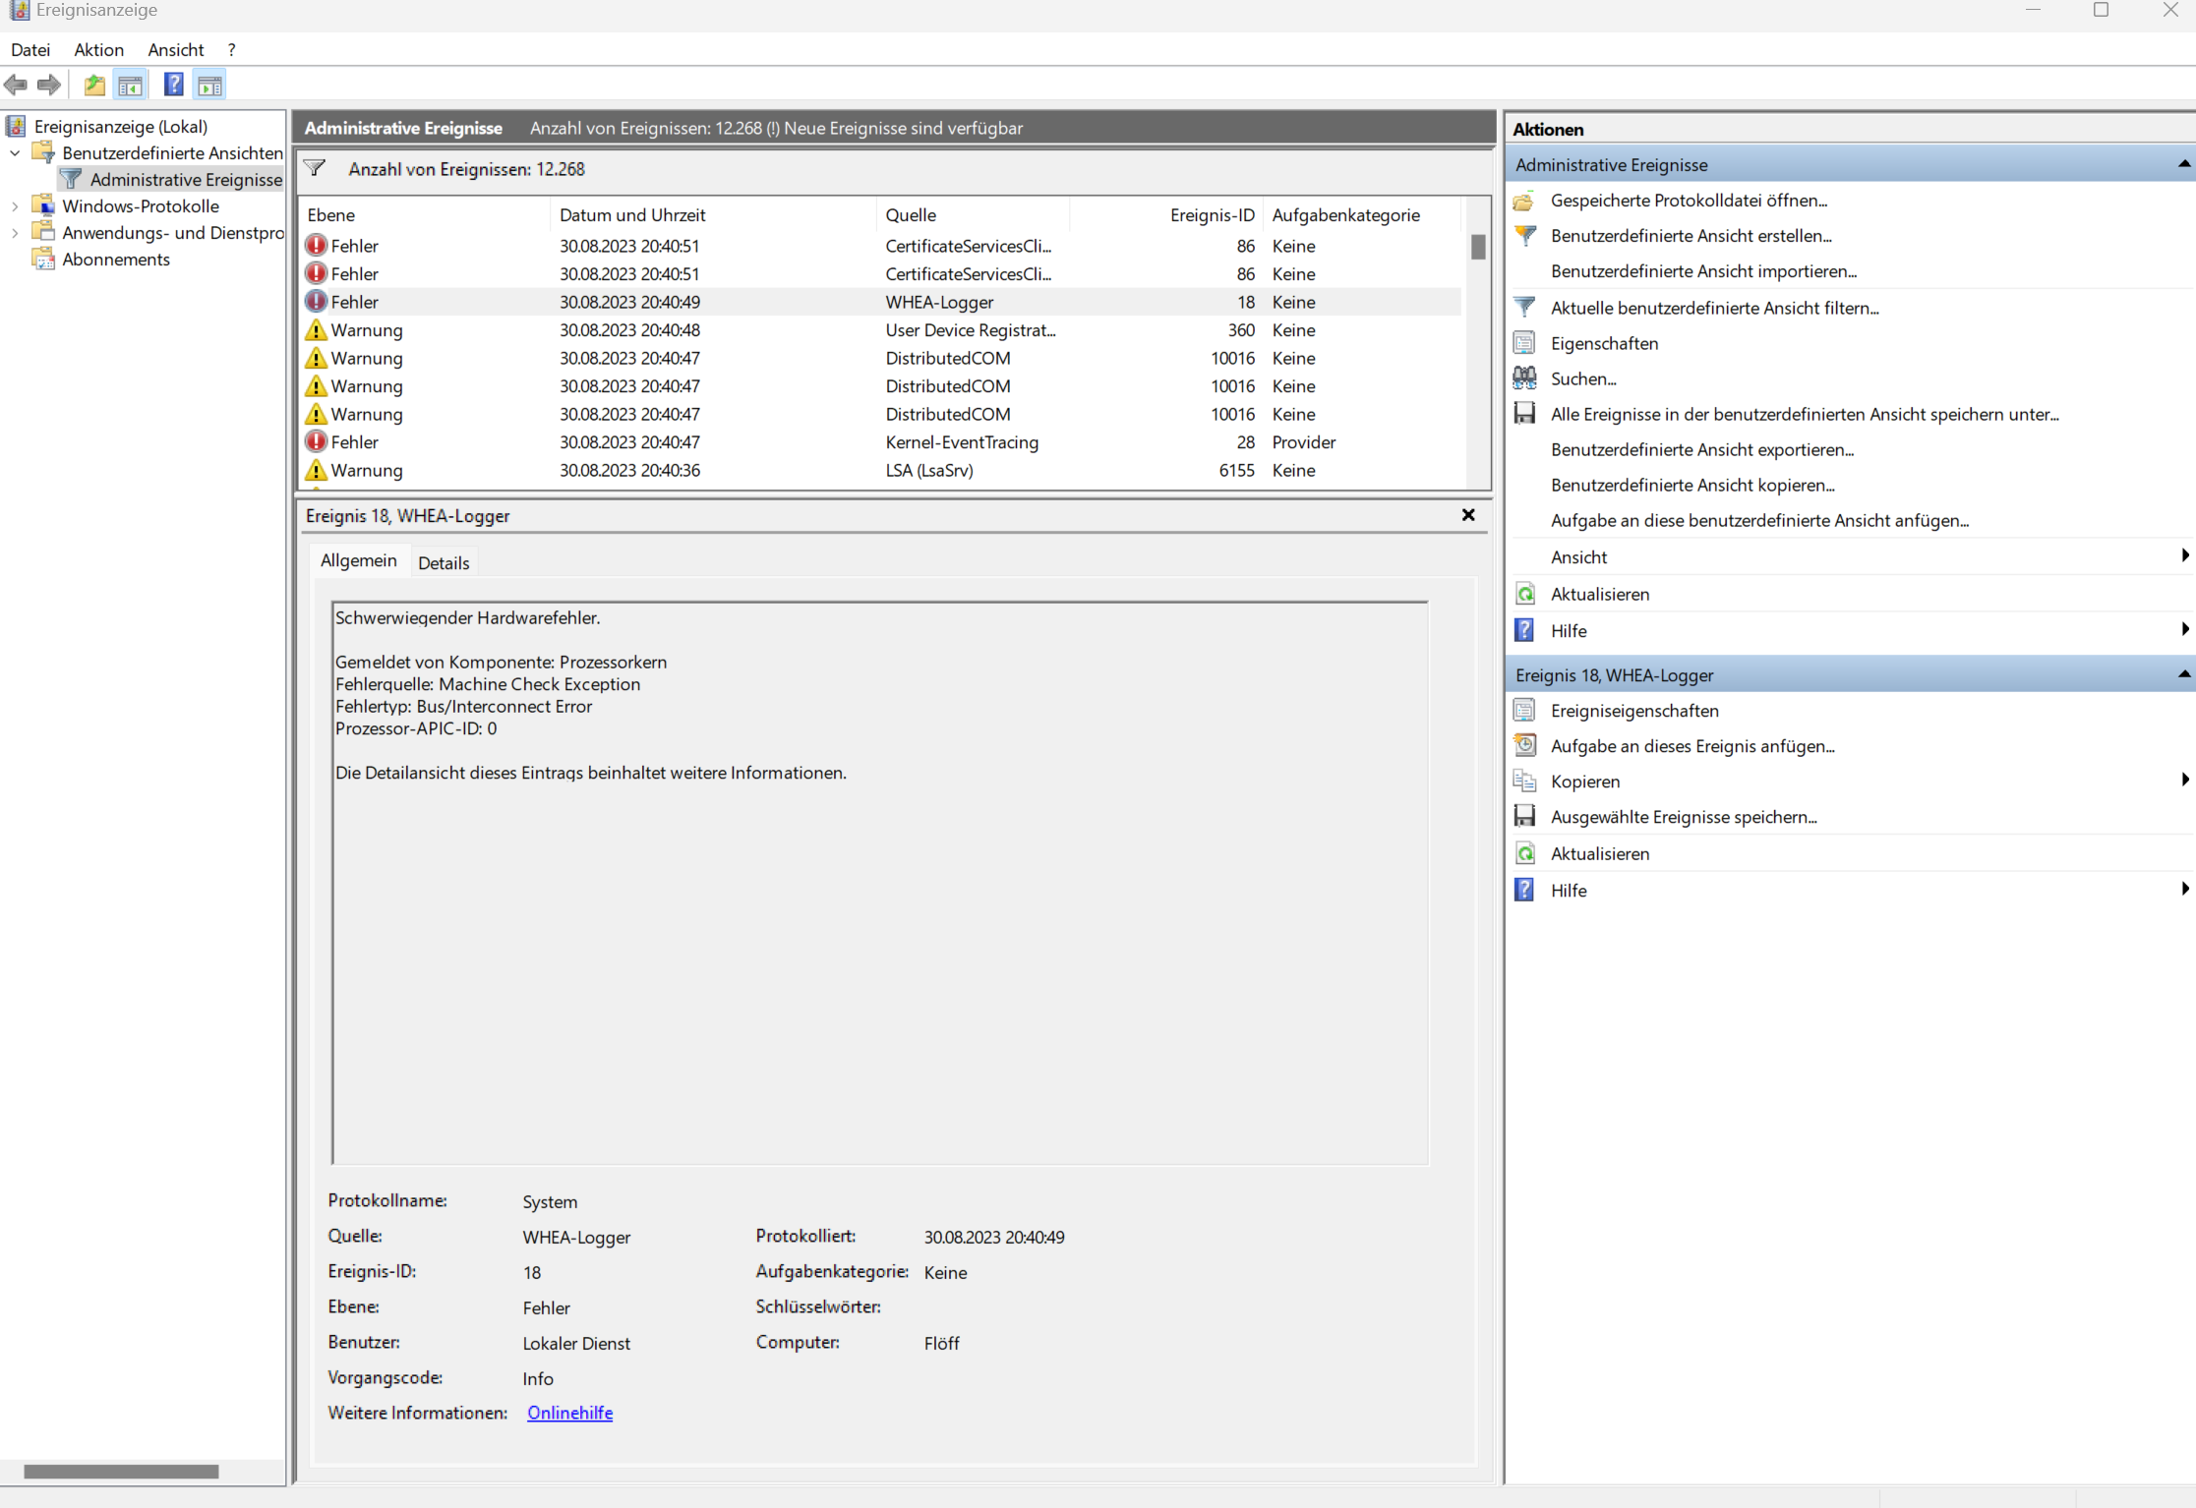Click the filter icon beside Aktuelle Ansicht filtern
Viewport: 2196px width, 1508px height.
[1524, 308]
